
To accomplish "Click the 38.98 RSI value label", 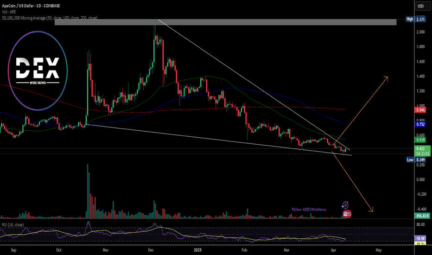I will 421,238.
